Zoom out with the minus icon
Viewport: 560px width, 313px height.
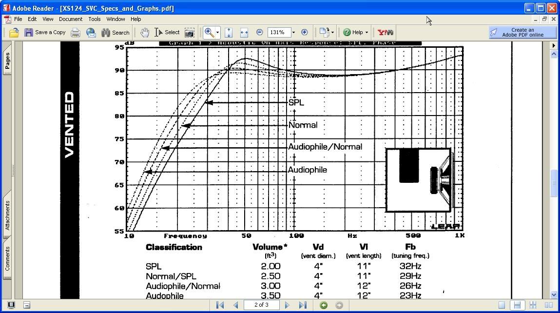(x=260, y=32)
